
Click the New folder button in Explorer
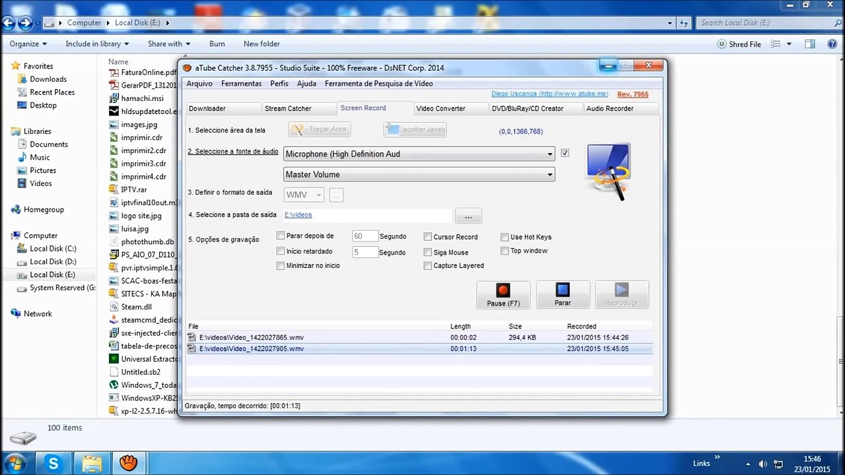coord(261,44)
